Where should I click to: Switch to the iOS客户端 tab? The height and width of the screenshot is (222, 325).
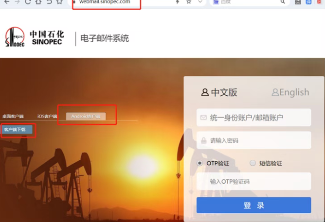point(47,116)
